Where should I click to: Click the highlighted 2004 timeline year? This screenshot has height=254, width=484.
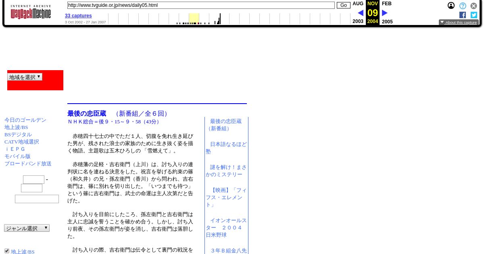pyautogui.click(x=373, y=21)
